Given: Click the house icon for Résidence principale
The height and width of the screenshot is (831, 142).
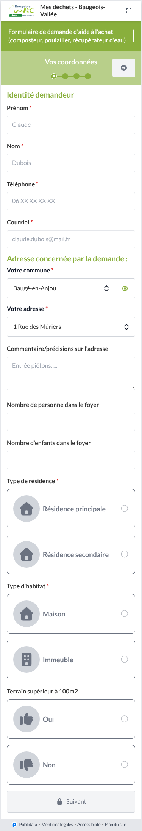Looking at the screenshot, I should point(27,509).
